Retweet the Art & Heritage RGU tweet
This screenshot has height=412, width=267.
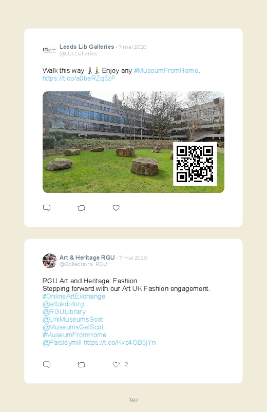tap(81, 365)
